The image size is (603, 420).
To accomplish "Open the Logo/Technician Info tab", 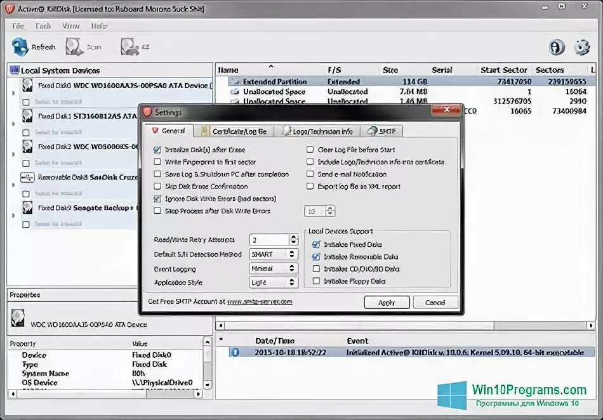I will tap(317, 131).
